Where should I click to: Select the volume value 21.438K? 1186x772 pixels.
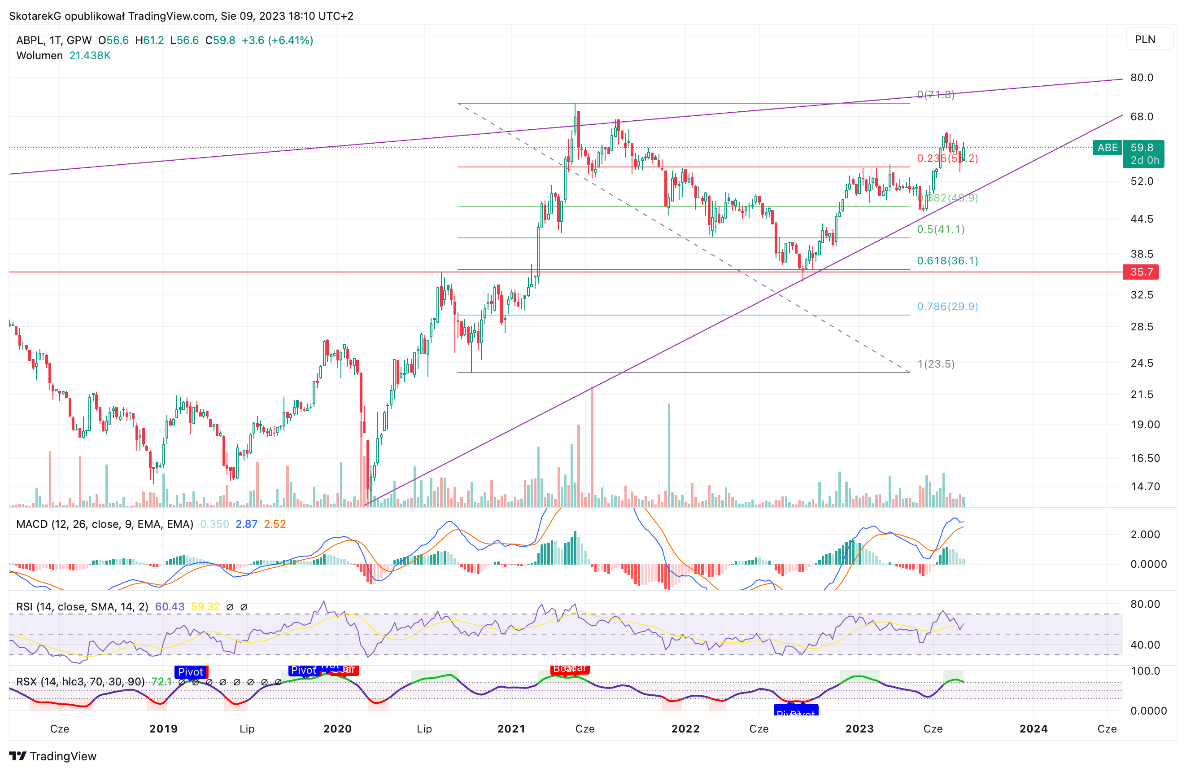coord(90,55)
